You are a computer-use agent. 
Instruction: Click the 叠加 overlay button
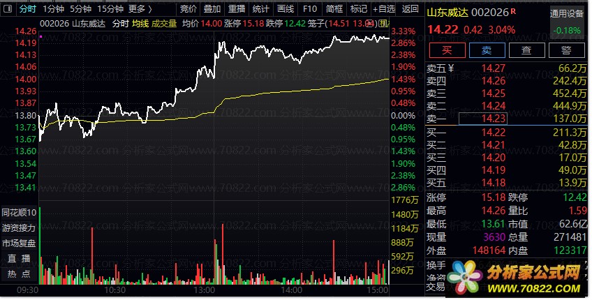click(212, 8)
